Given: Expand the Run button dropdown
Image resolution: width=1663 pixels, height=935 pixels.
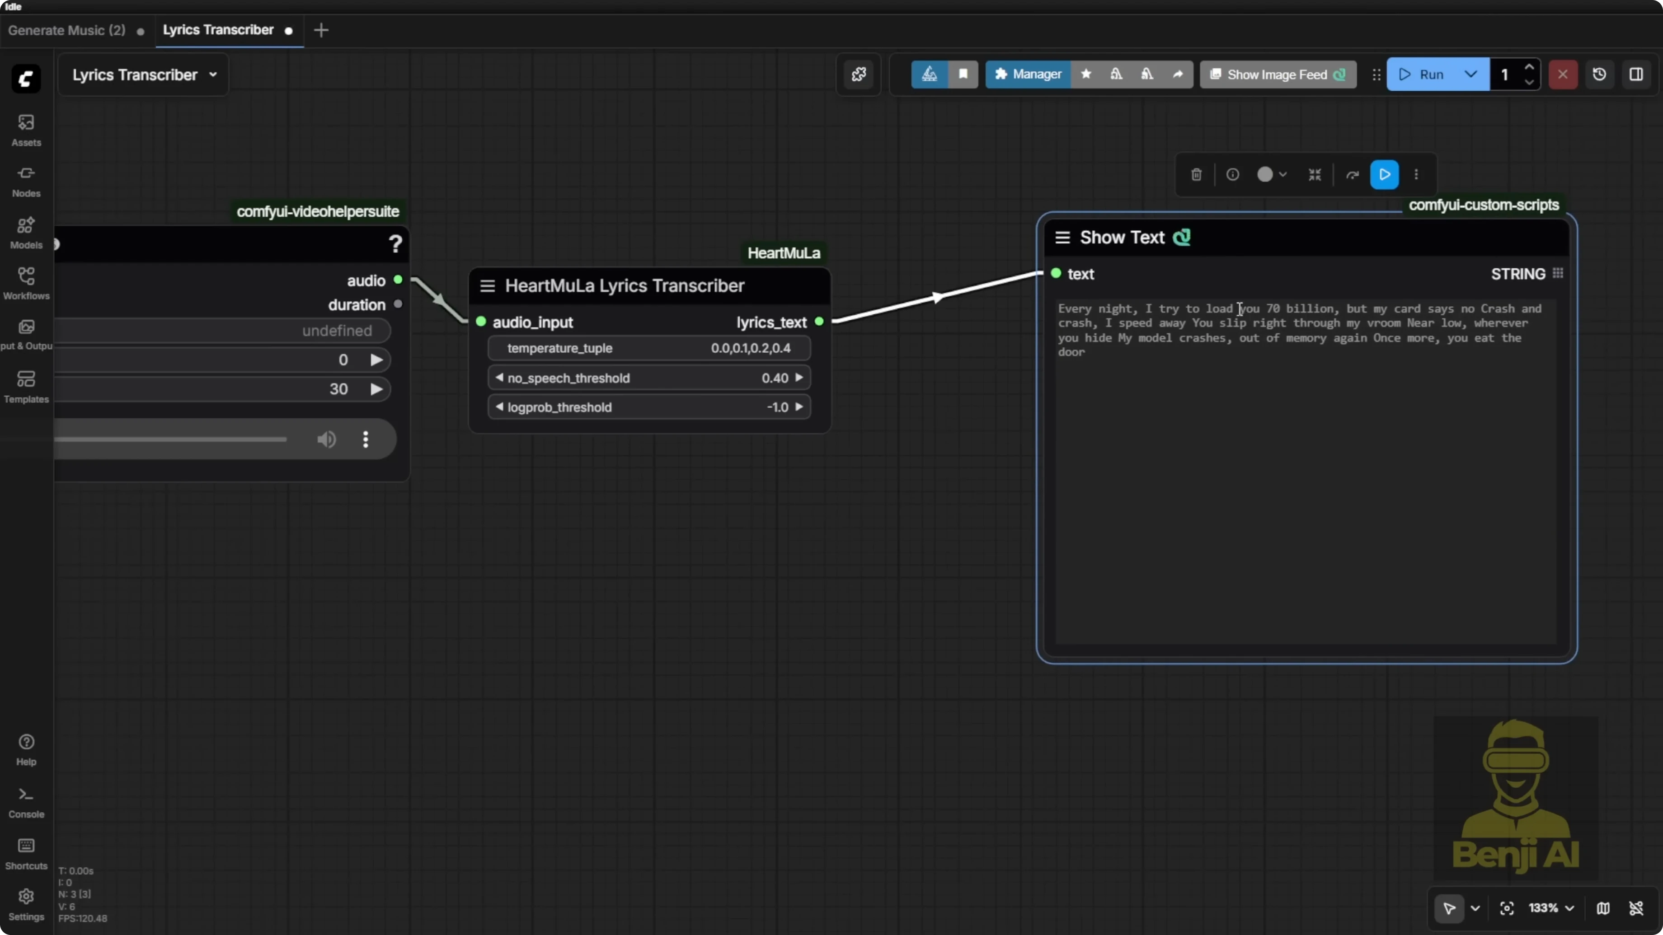Looking at the screenshot, I should [1470, 74].
